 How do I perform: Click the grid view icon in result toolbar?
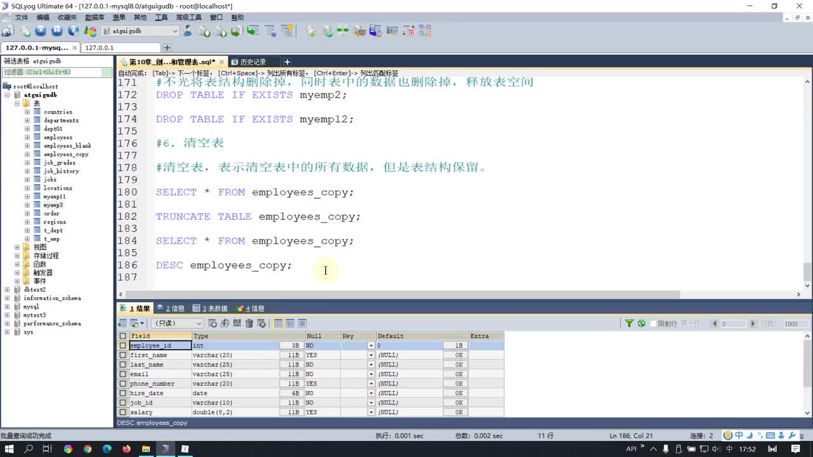tap(278, 324)
